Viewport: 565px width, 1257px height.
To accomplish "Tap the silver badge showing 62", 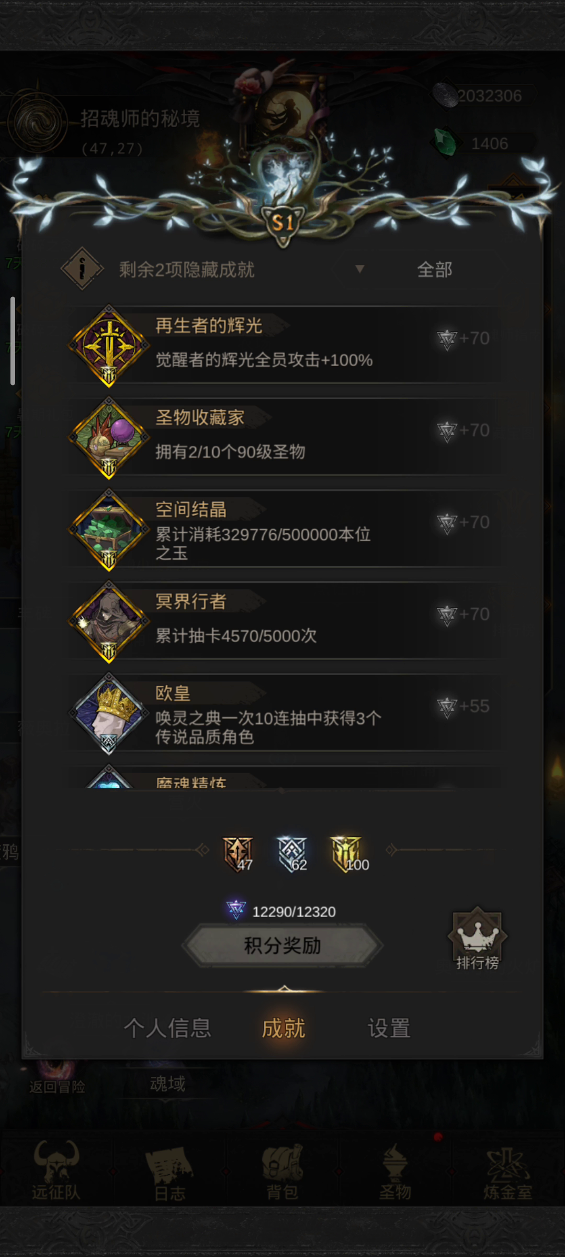I will [292, 854].
